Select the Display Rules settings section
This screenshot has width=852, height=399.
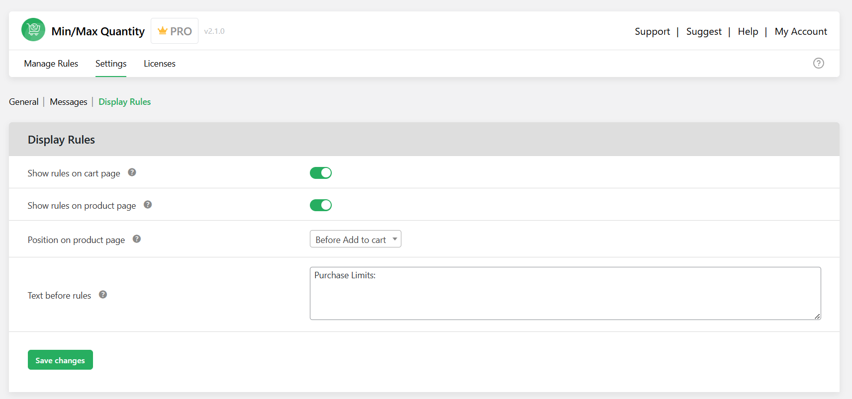[x=124, y=101]
